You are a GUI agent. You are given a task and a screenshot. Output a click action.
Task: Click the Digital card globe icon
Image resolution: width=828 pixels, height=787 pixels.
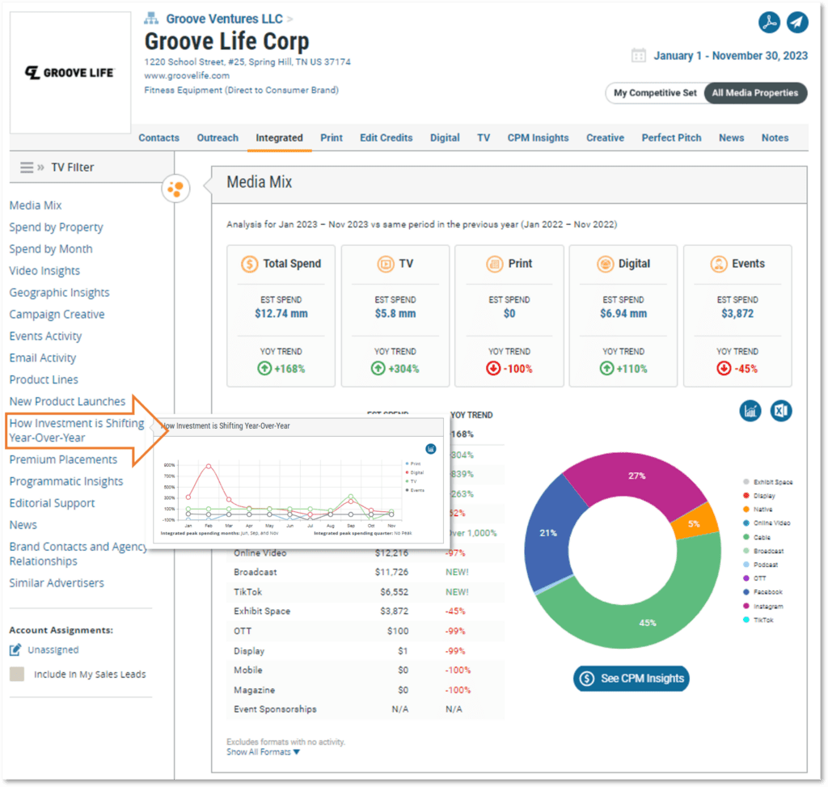(x=605, y=264)
